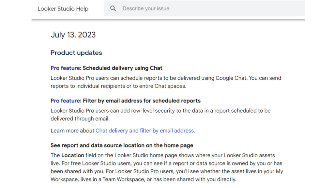The height and width of the screenshot is (188, 334).
Task: Click 'See report and data source location' heading
Action: (122, 145)
